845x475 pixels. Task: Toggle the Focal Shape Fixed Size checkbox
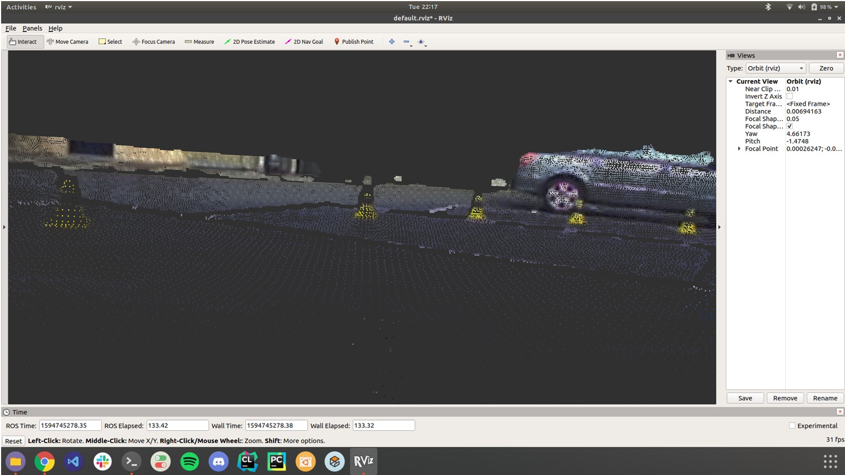[790, 126]
